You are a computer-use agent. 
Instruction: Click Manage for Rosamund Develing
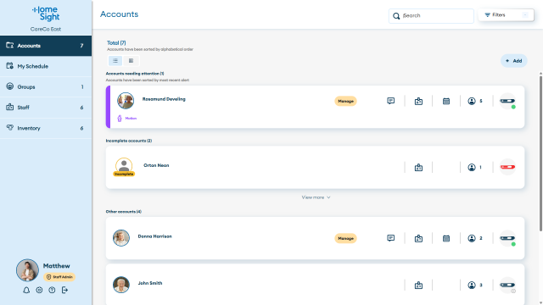coord(345,101)
